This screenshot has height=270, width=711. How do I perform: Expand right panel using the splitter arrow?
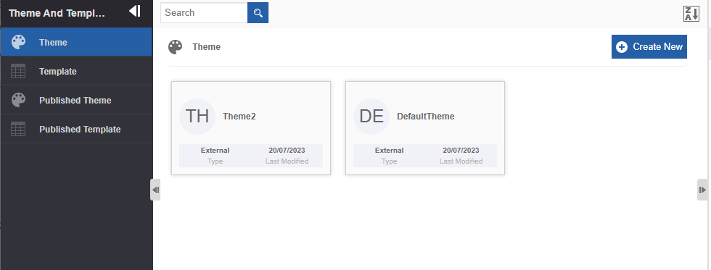pyautogui.click(x=702, y=190)
